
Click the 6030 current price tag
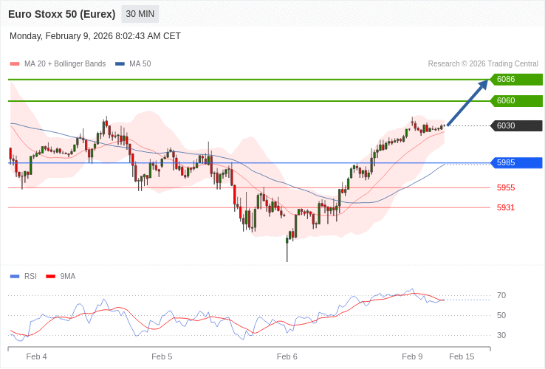coord(516,126)
